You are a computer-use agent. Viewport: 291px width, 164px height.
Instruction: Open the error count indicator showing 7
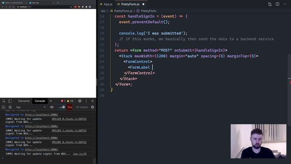[63, 101]
